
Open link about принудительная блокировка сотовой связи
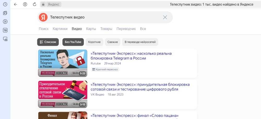click(x=140, y=87)
